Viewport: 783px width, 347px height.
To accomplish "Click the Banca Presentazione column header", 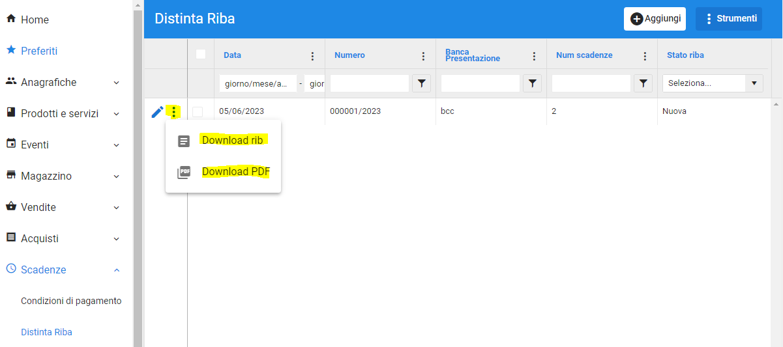I will (473, 55).
